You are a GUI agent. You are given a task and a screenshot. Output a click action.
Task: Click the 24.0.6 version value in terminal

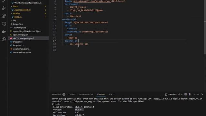click(78, 110)
